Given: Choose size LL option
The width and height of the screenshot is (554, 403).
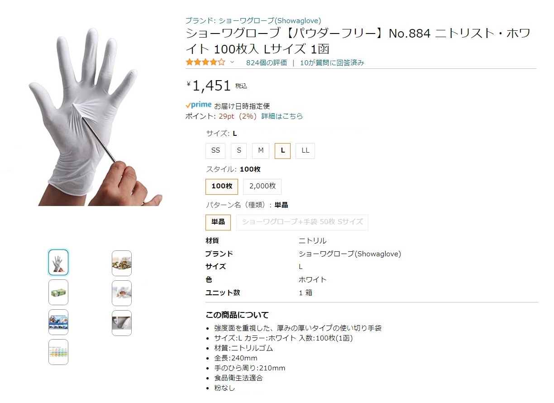Looking at the screenshot, I should click(x=306, y=151).
